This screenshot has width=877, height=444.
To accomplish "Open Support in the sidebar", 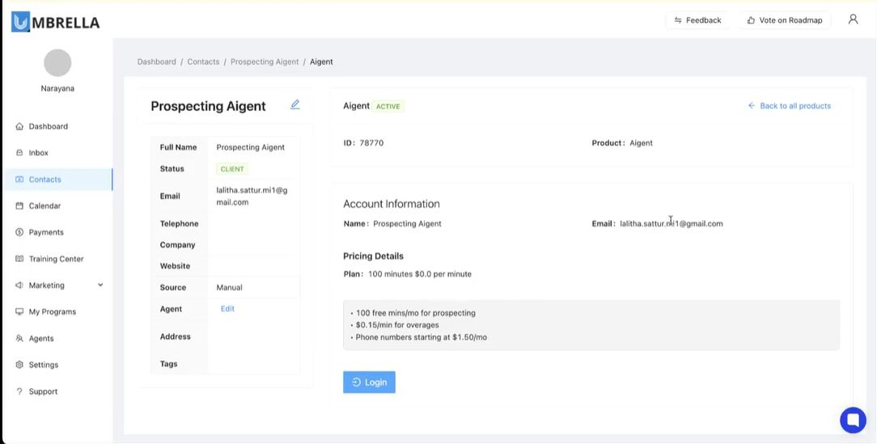I will (43, 391).
